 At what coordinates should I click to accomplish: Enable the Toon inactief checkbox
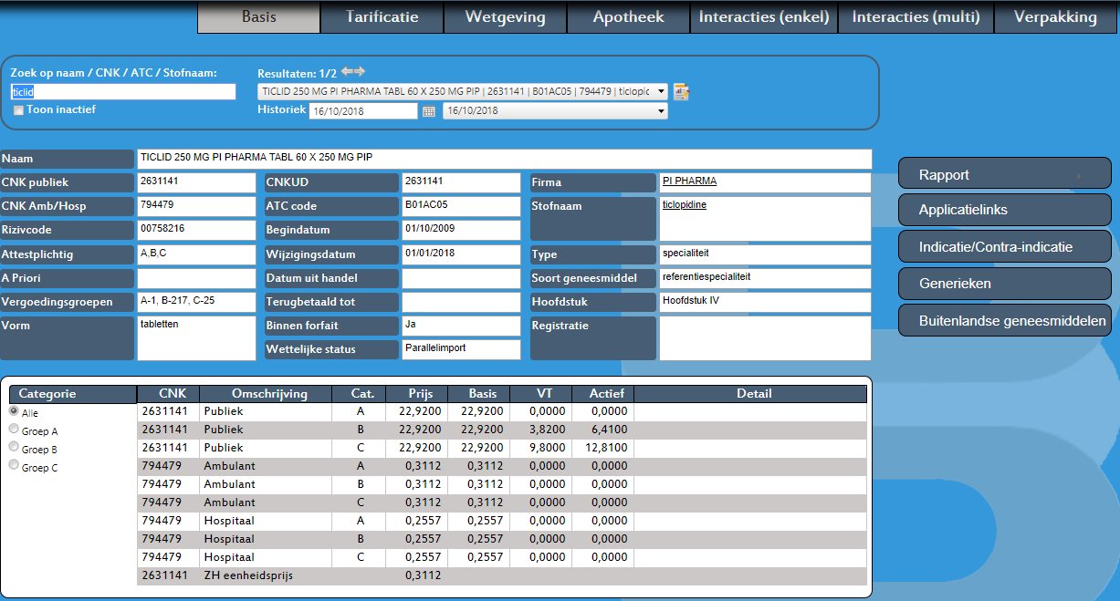click(18, 110)
